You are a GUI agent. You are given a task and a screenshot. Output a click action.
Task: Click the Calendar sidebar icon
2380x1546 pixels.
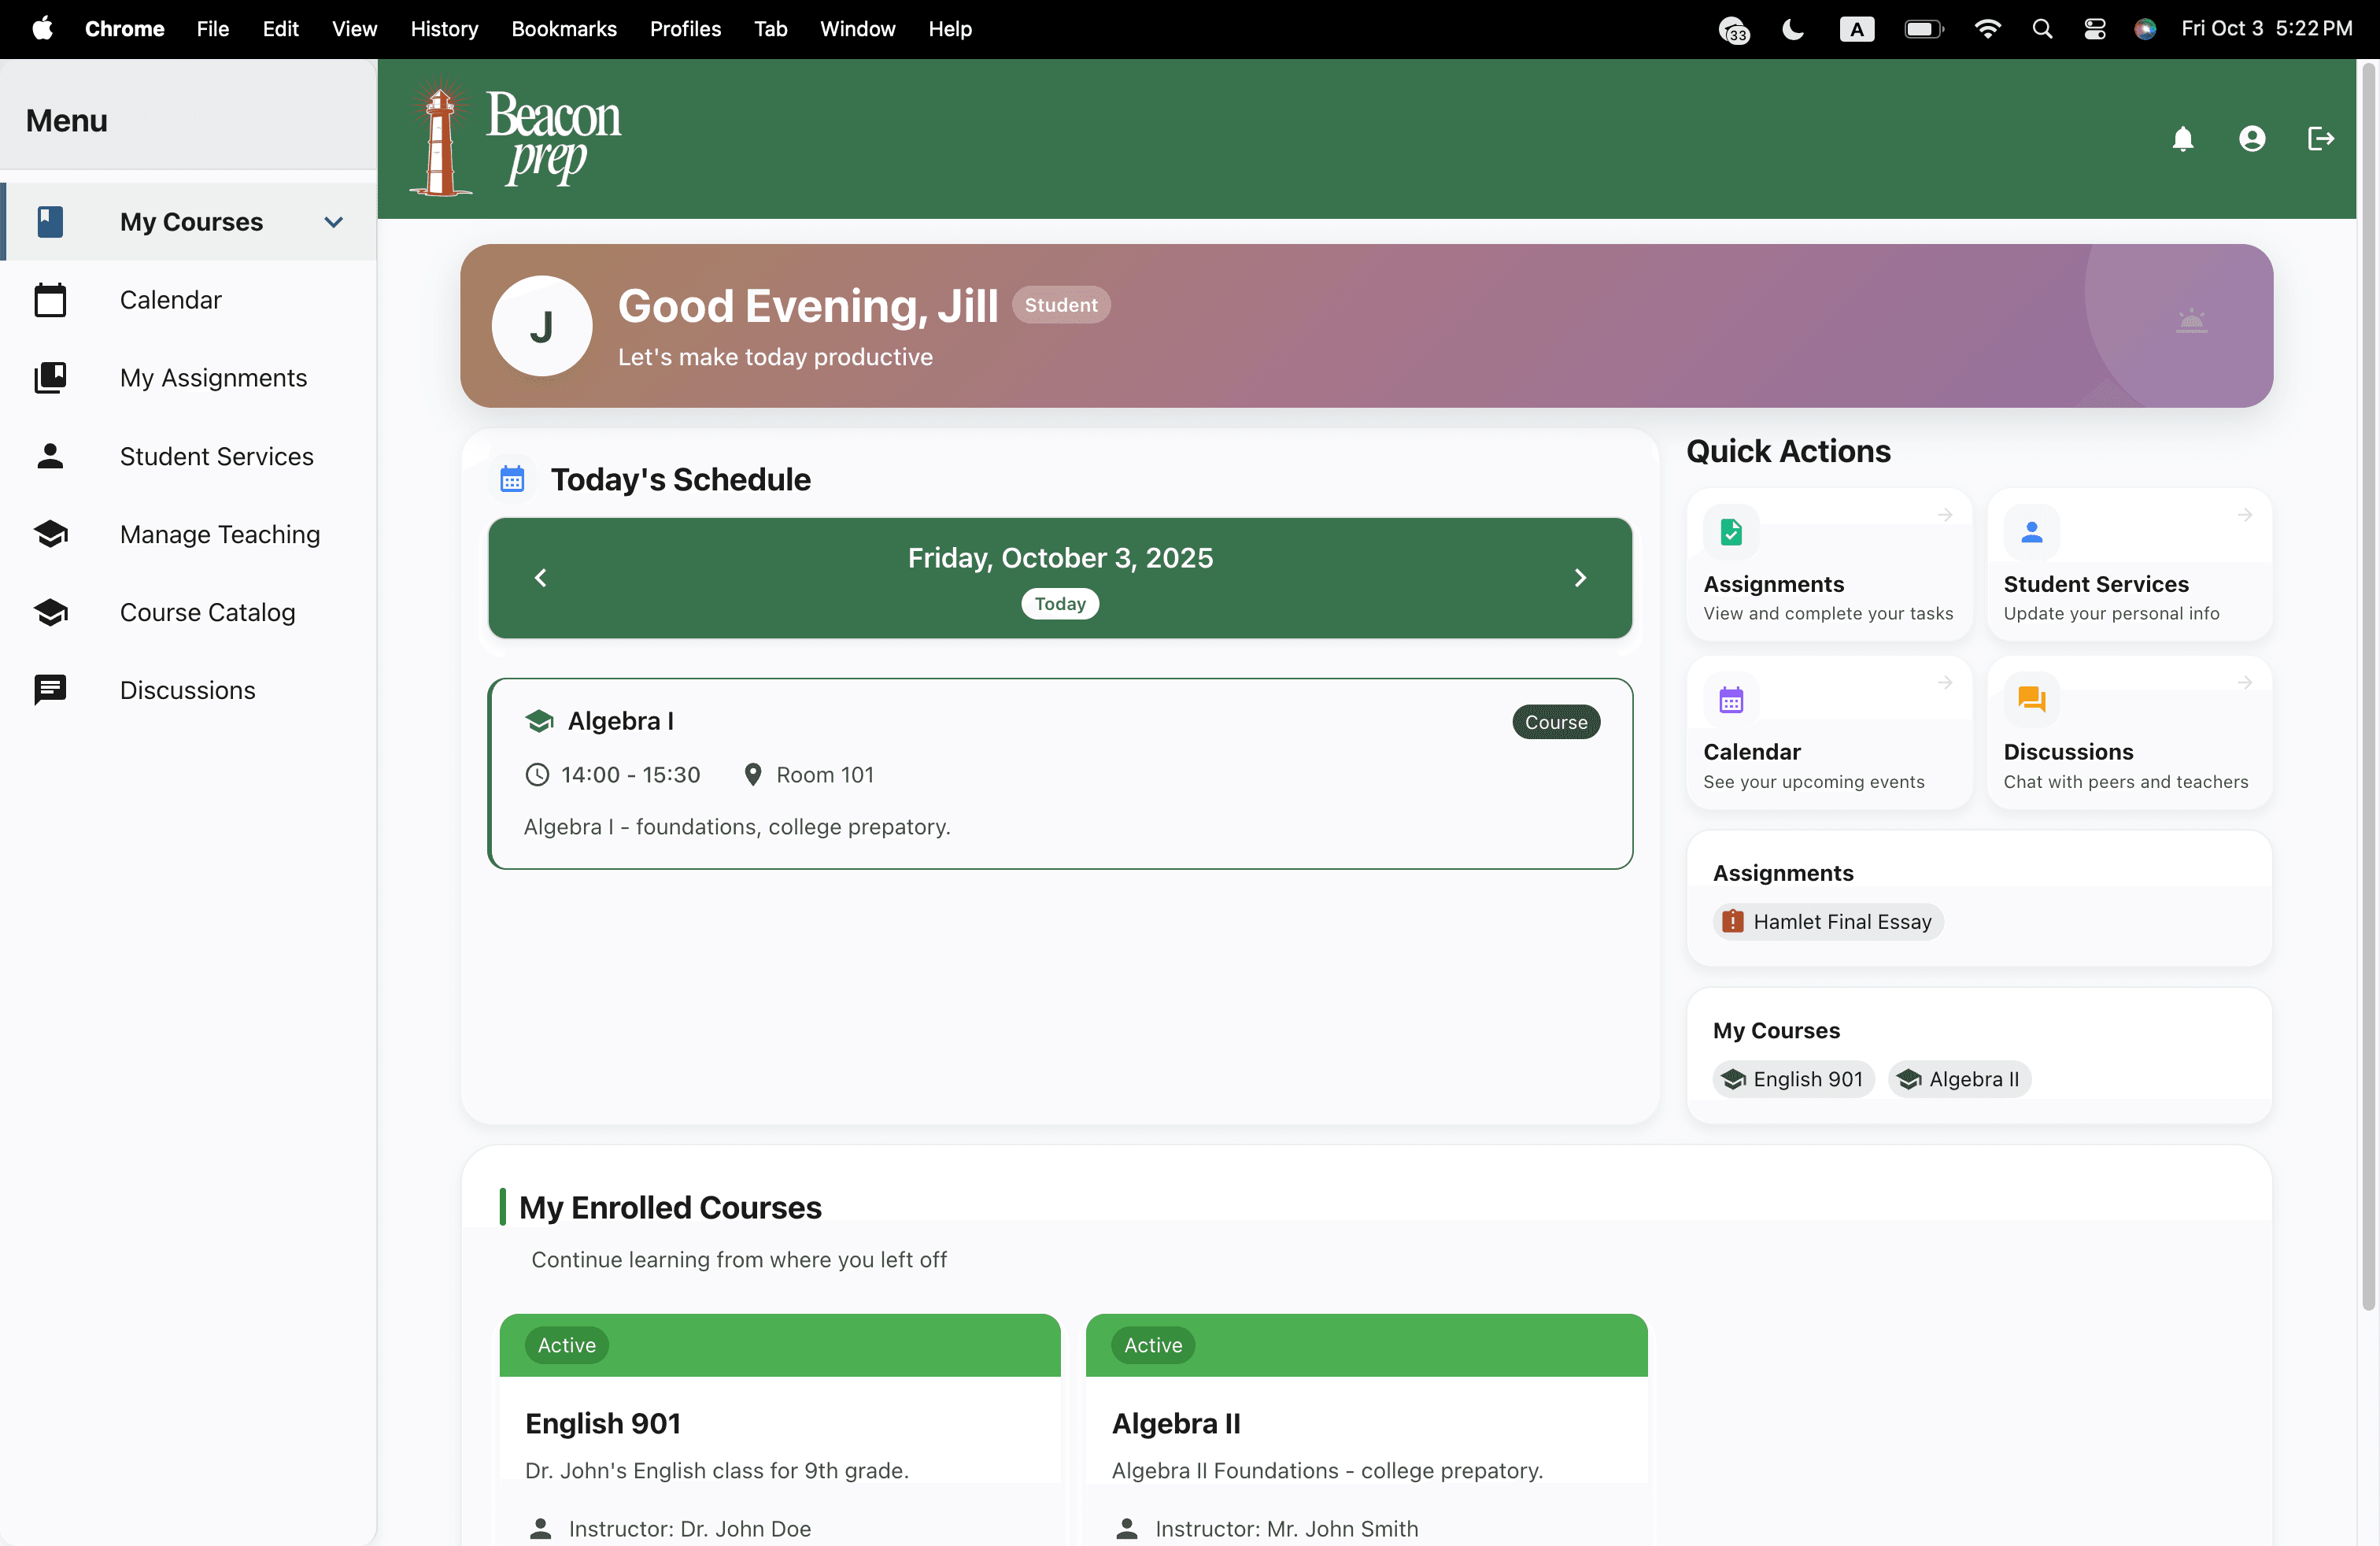pyautogui.click(x=50, y=300)
